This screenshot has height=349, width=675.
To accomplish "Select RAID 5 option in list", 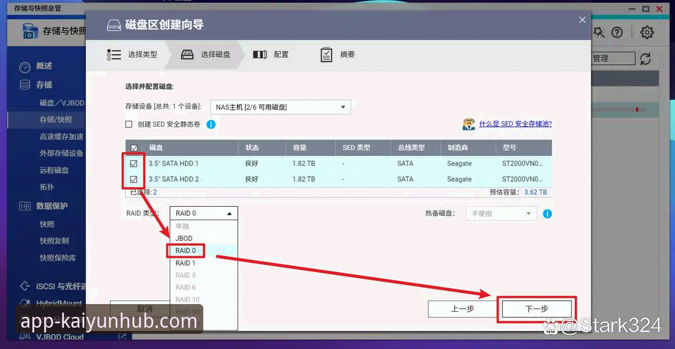I will coord(204,275).
